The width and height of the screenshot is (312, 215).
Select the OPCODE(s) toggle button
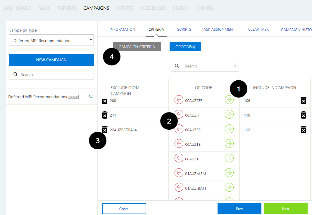[x=185, y=47]
